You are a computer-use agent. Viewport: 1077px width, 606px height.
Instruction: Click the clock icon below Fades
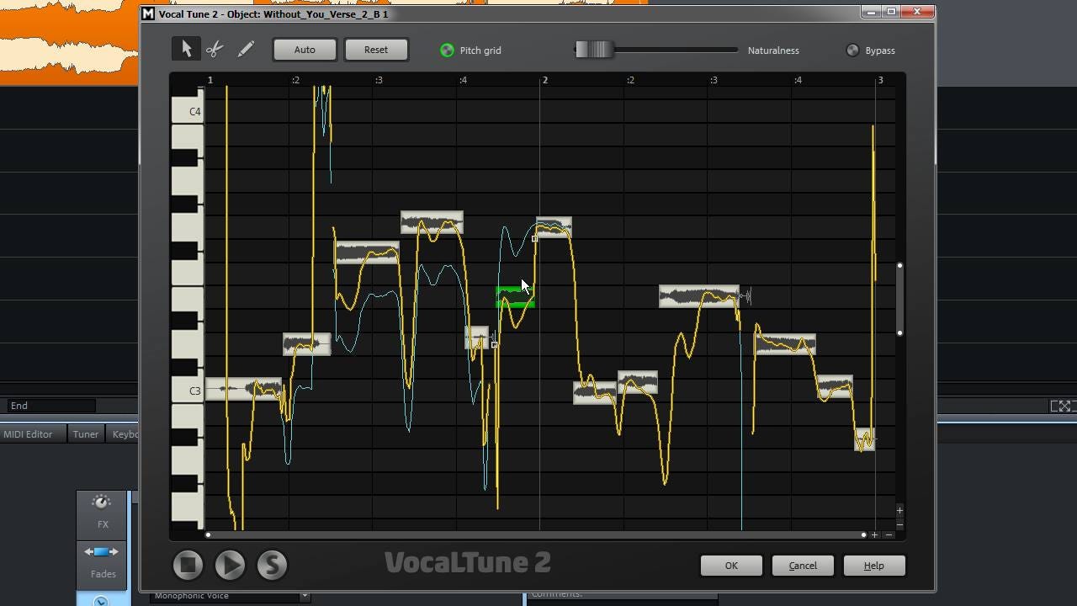coord(101,600)
